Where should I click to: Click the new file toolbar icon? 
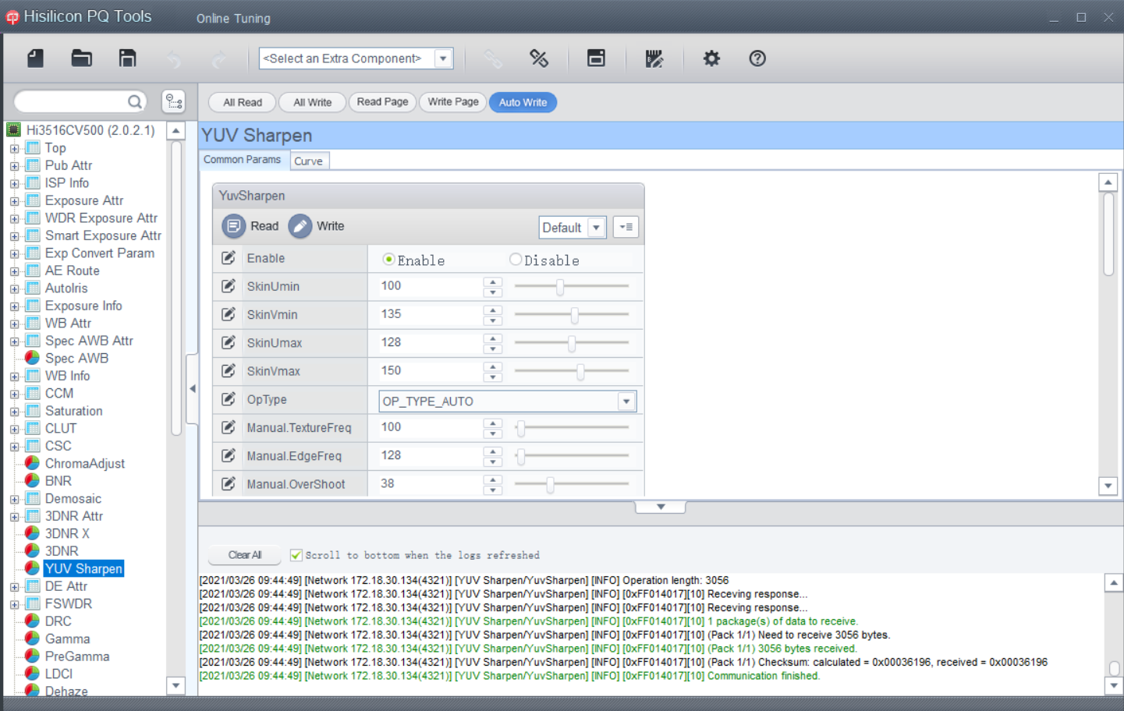point(35,58)
